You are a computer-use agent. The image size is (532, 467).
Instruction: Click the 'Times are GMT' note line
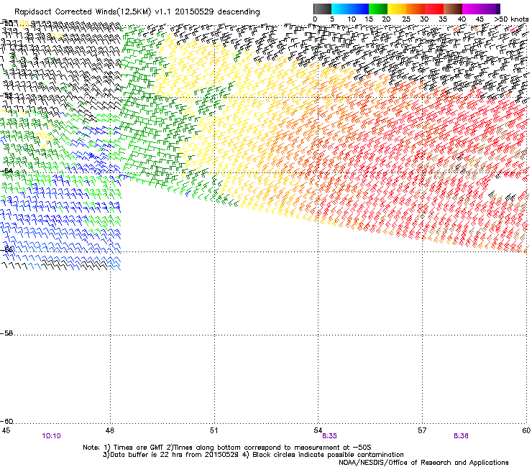click(x=227, y=448)
